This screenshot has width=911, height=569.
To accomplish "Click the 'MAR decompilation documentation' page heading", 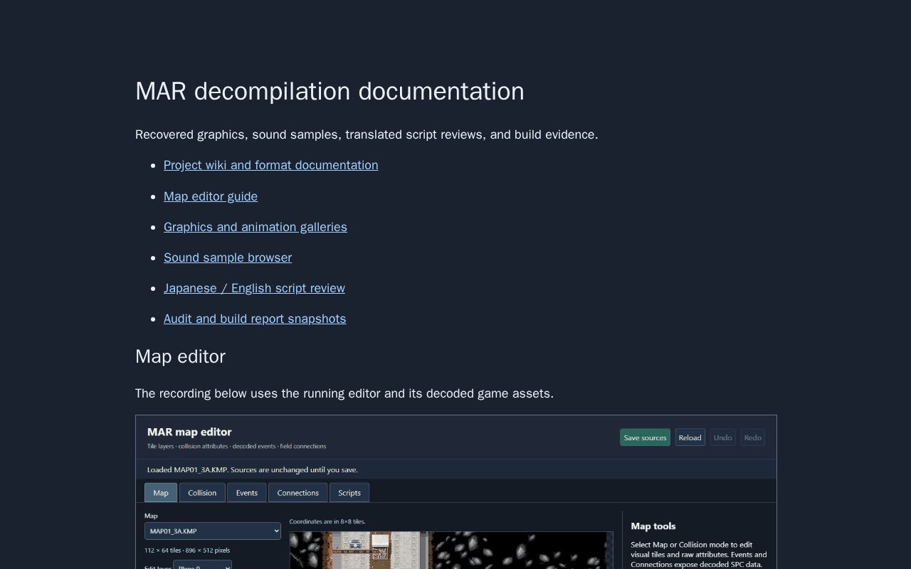I will click(330, 91).
